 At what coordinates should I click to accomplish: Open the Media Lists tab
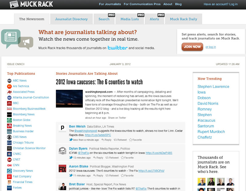coord(129,19)
